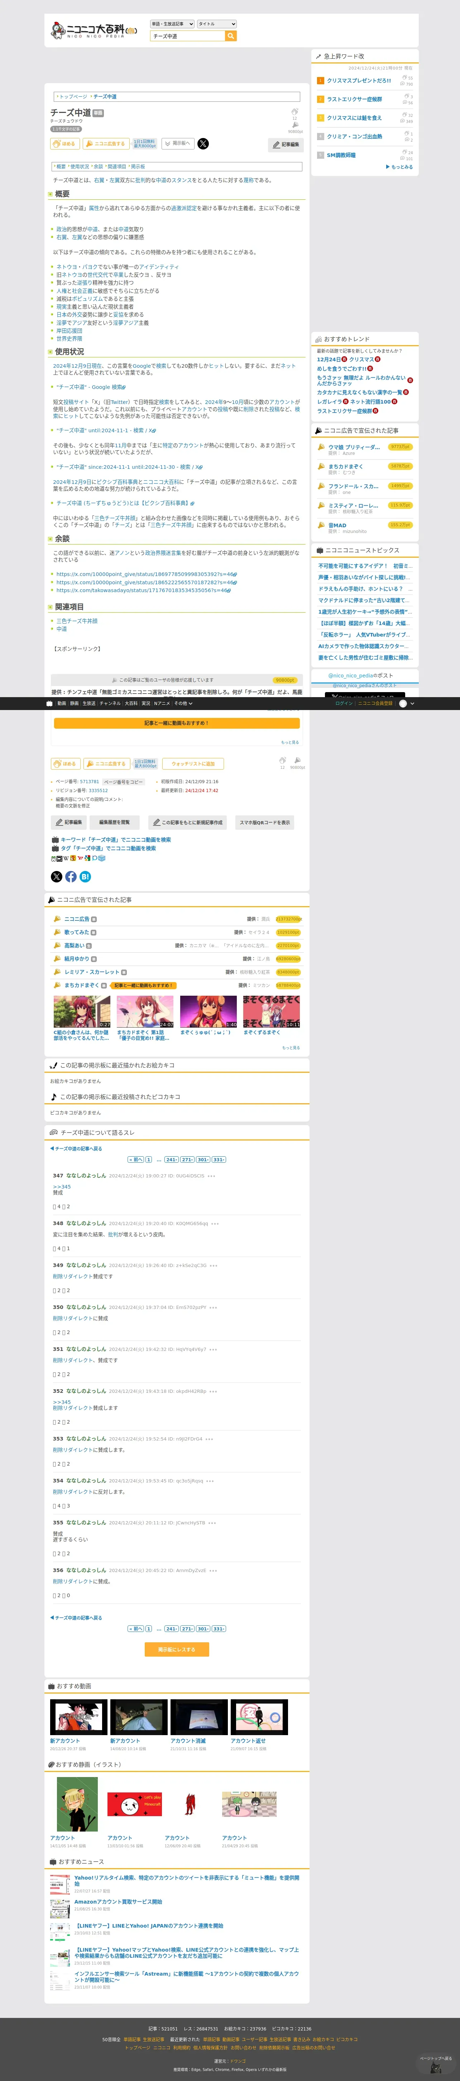The height and width of the screenshot is (2081, 460).
Task: Click the X share icon below video search links
Action: tap(57, 876)
